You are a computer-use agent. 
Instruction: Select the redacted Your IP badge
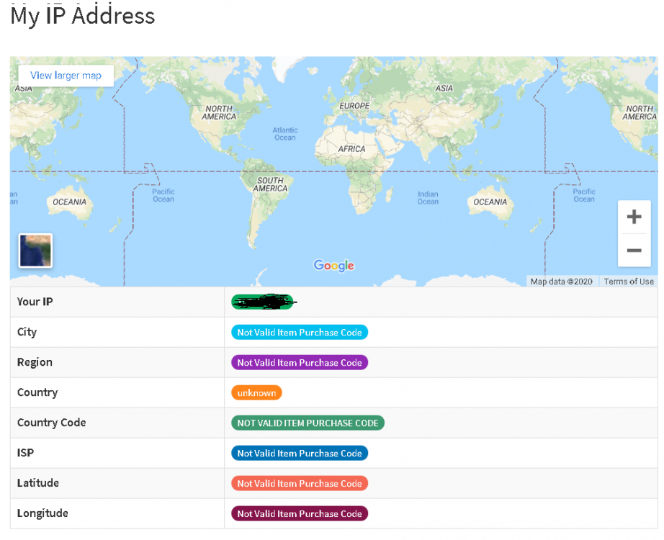263,302
